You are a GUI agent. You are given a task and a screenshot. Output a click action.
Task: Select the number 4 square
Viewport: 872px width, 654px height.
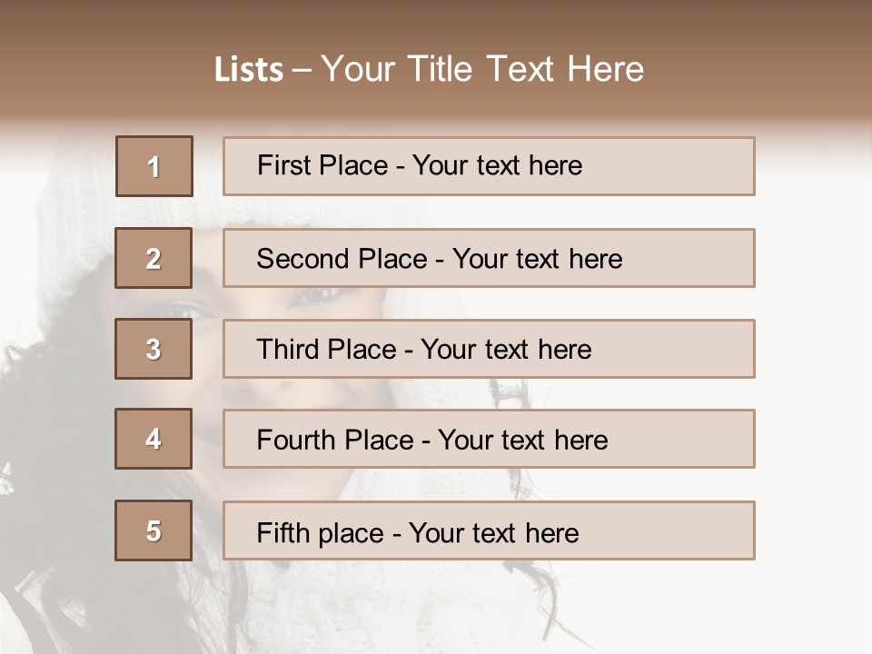coord(154,439)
